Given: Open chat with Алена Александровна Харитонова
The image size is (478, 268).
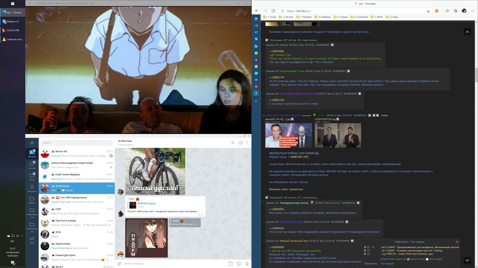Looking at the screenshot, I should click(x=77, y=165).
